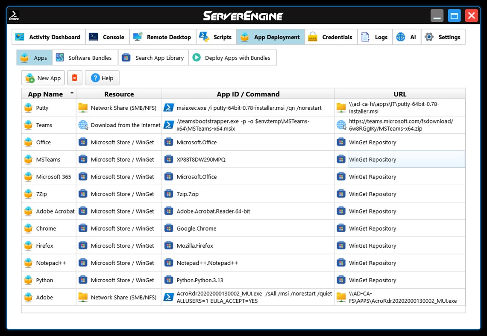Click the Microsoft Store icon in Office row
Image resolution: width=487 pixels, height=336 pixels.
[82, 142]
